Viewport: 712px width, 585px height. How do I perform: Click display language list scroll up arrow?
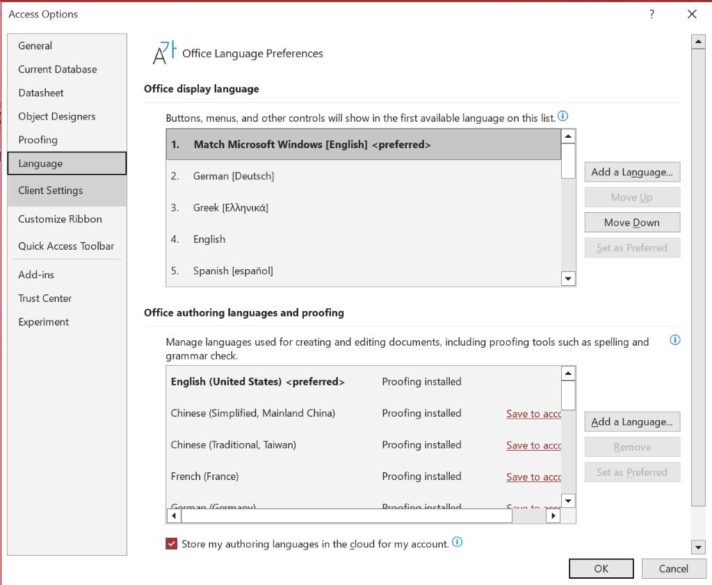point(568,136)
